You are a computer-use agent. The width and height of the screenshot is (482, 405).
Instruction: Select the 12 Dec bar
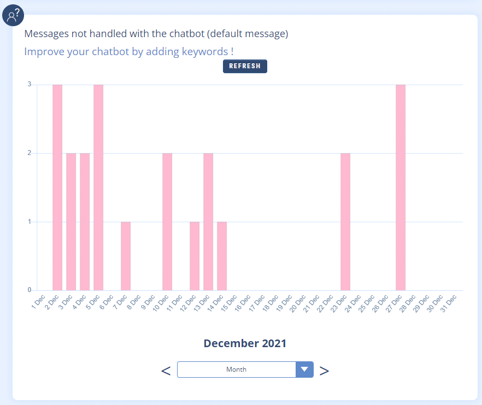[195, 256]
